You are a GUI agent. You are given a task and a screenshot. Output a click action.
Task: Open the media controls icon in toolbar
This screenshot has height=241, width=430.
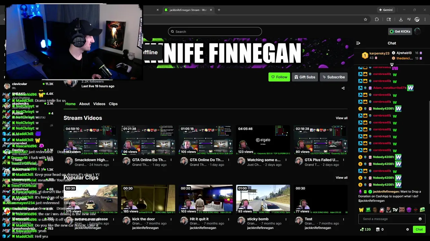coord(409,19)
